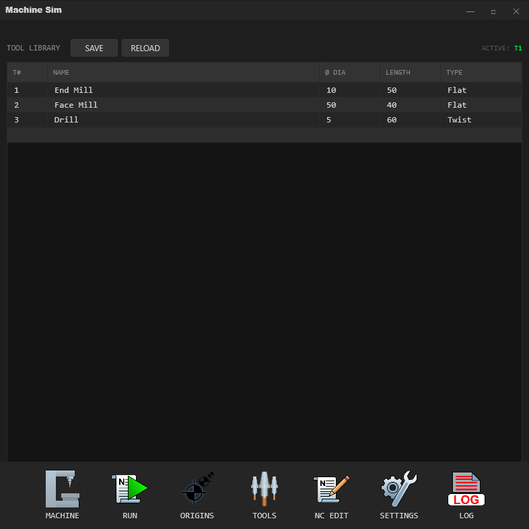Select tool number 3 cell
The width and height of the screenshot is (529, 529).
pos(27,120)
